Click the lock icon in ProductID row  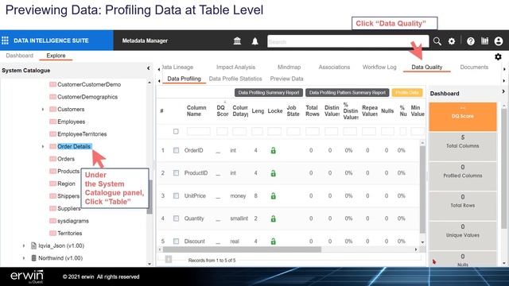tap(274, 173)
